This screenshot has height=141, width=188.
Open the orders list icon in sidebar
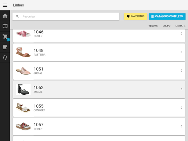click(x=5, y=47)
